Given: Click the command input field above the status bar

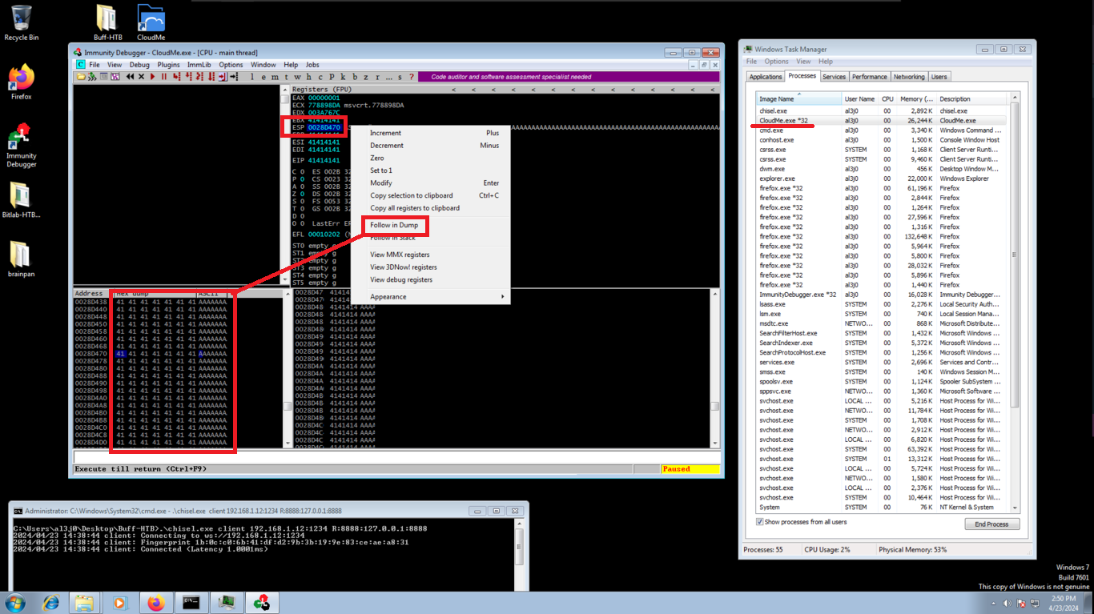Looking at the screenshot, I should point(396,457).
